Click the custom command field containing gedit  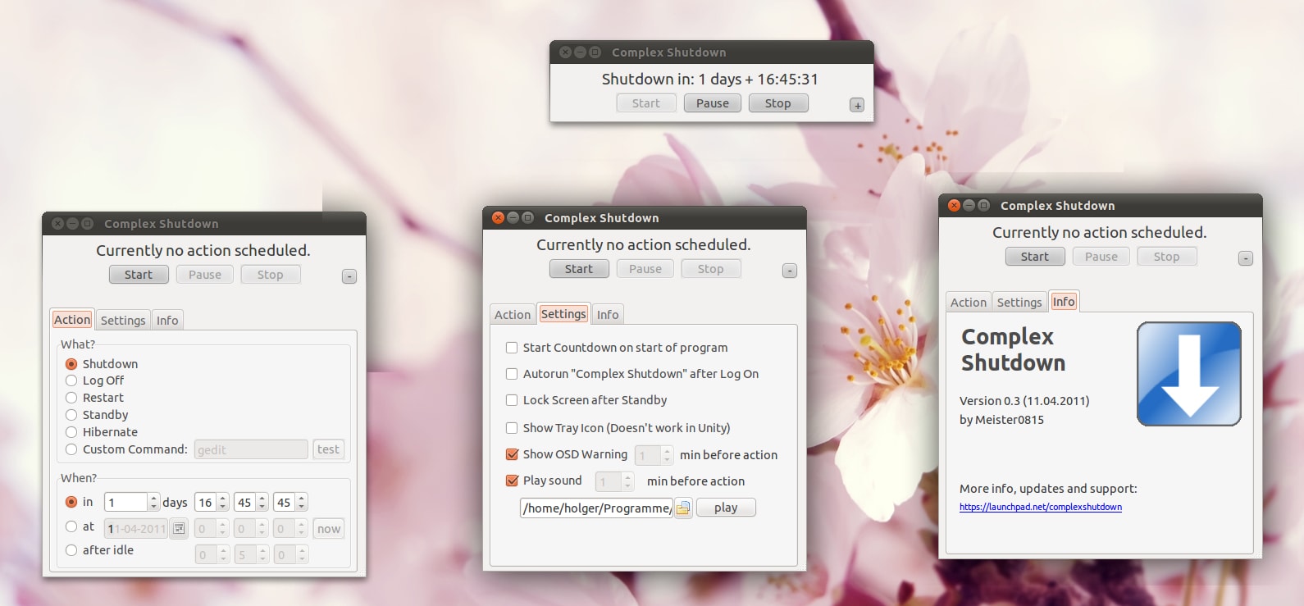click(x=251, y=449)
